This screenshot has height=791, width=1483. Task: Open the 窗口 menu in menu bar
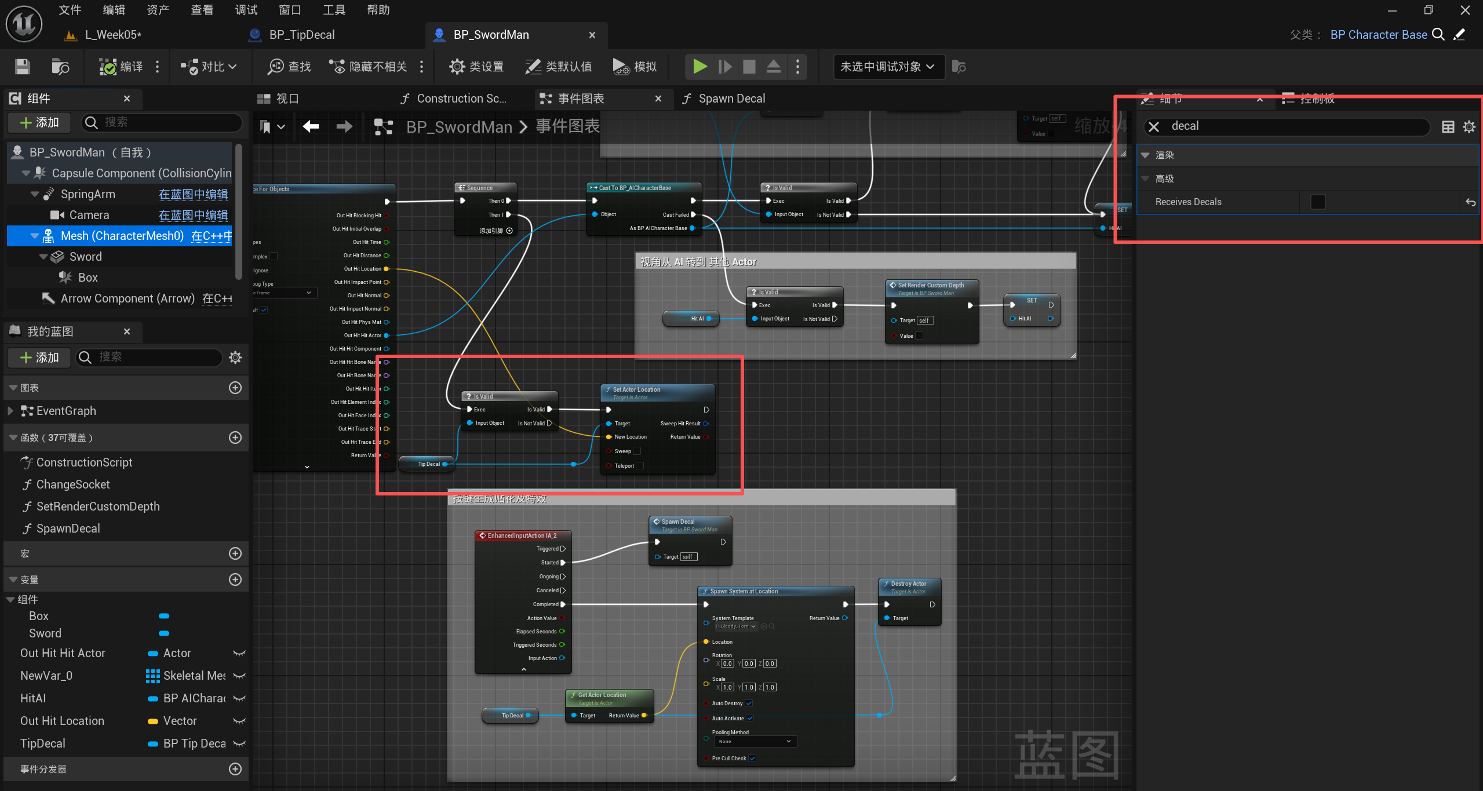(289, 10)
